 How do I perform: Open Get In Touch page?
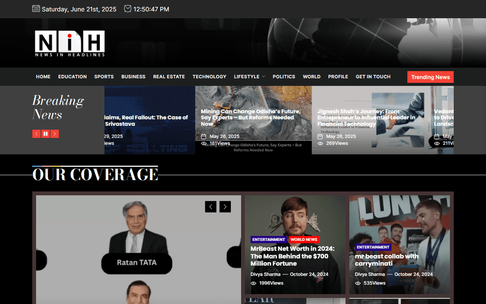pos(373,77)
